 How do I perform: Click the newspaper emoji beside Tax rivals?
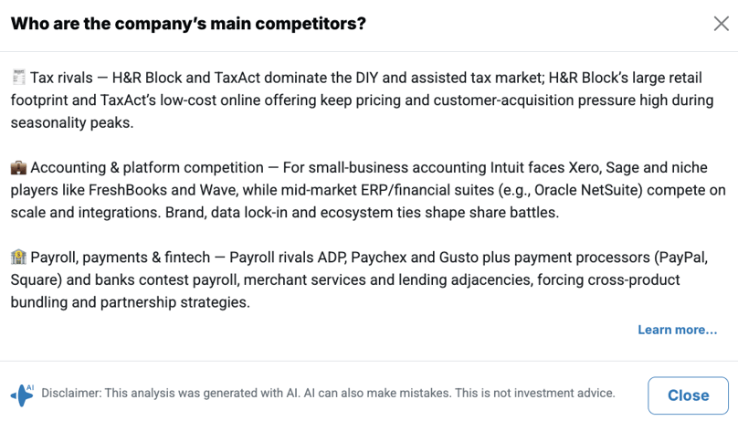pyautogui.click(x=18, y=77)
